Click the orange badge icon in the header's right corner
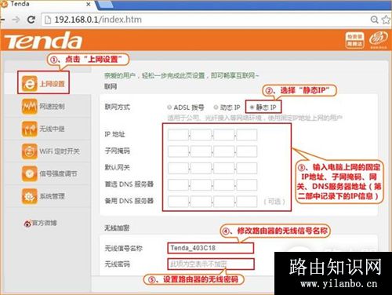The height and width of the screenshot is (295, 392). click(354, 40)
